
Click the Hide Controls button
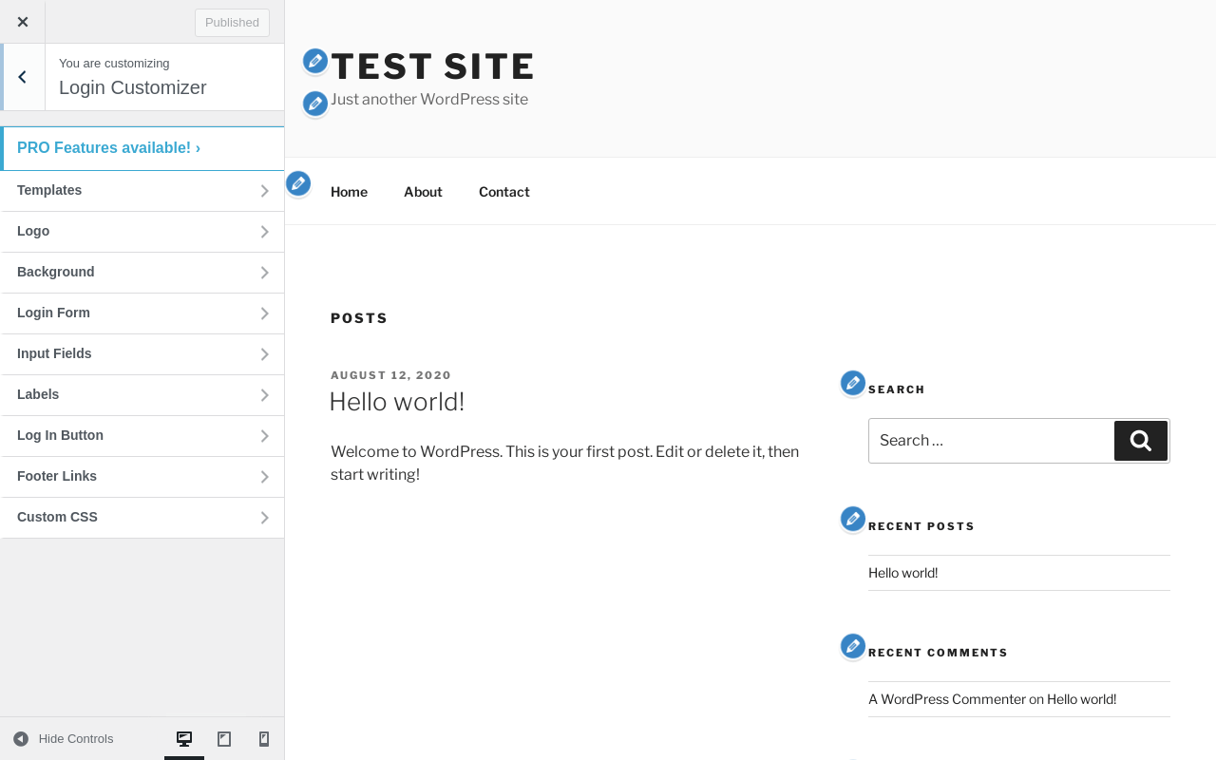tap(64, 739)
